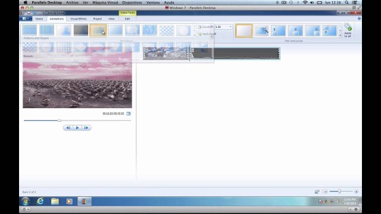
Task: Open the Windows Start menu
Action: pyautogui.click(x=26, y=201)
